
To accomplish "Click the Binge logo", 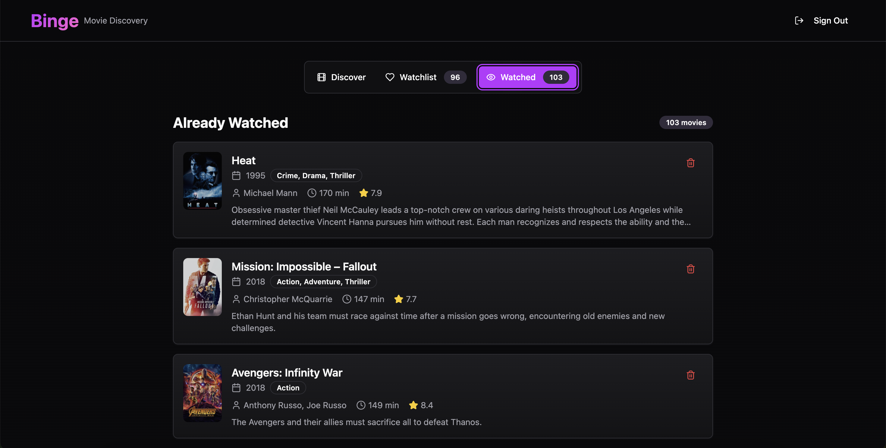I will pos(55,21).
